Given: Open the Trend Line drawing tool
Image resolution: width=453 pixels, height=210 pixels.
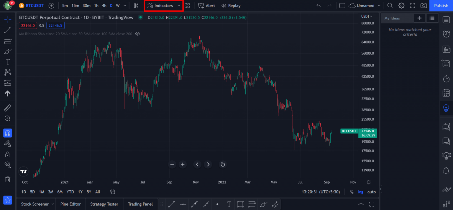Looking at the screenshot, I should (x=7, y=30).
